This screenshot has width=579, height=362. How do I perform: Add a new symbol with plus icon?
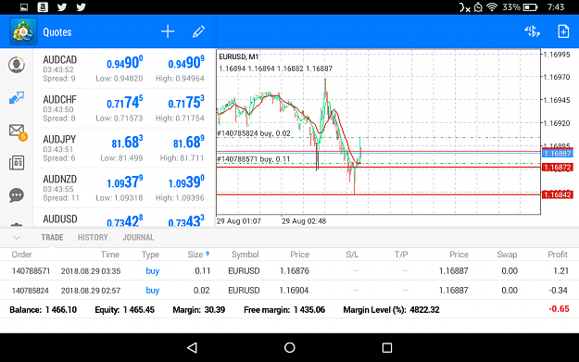pos(168,31)
